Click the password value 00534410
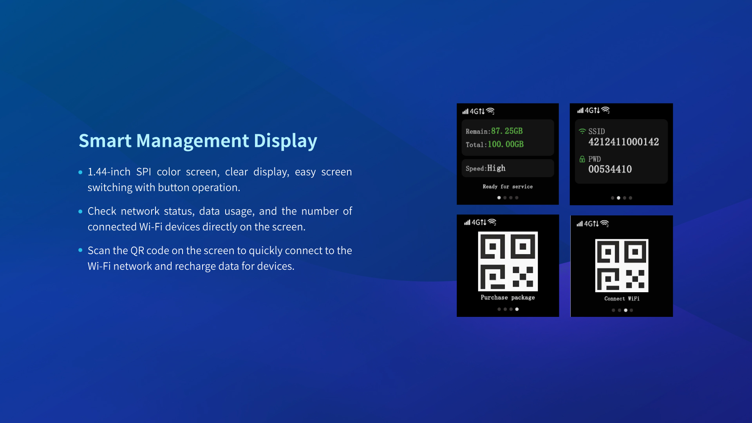The height and width of the screenshot is (423, 752). click(x=610, y=169)
